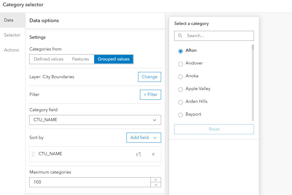Click the Change layer button

click(x=150, y=77)
